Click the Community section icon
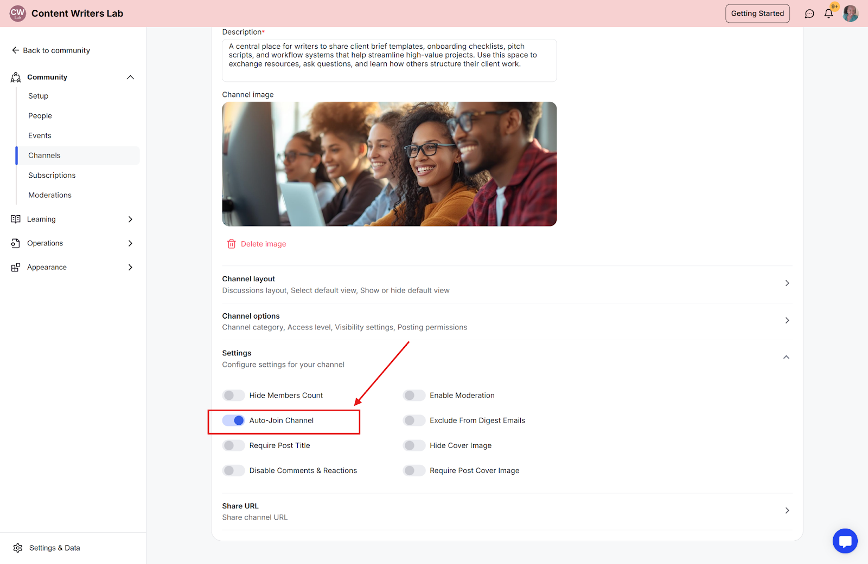The height and width of the screenshot is (564, 868). pyautogui.click(x=16, y=77)
